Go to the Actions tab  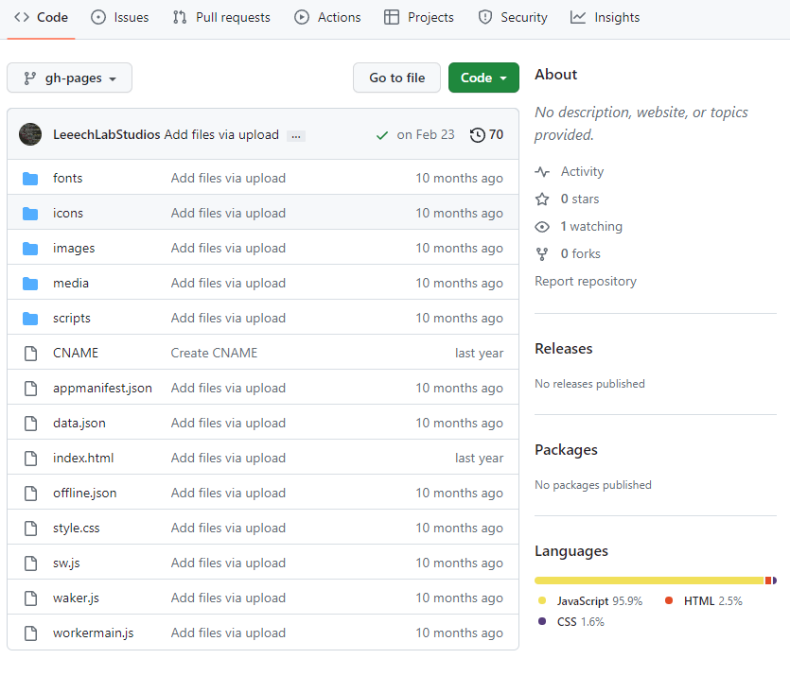coord(327,17)
